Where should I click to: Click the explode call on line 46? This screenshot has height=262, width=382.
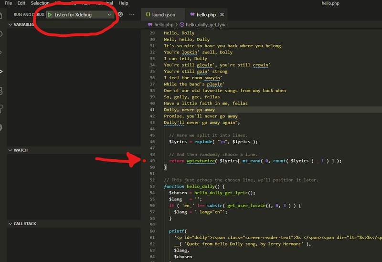point(203,142)
